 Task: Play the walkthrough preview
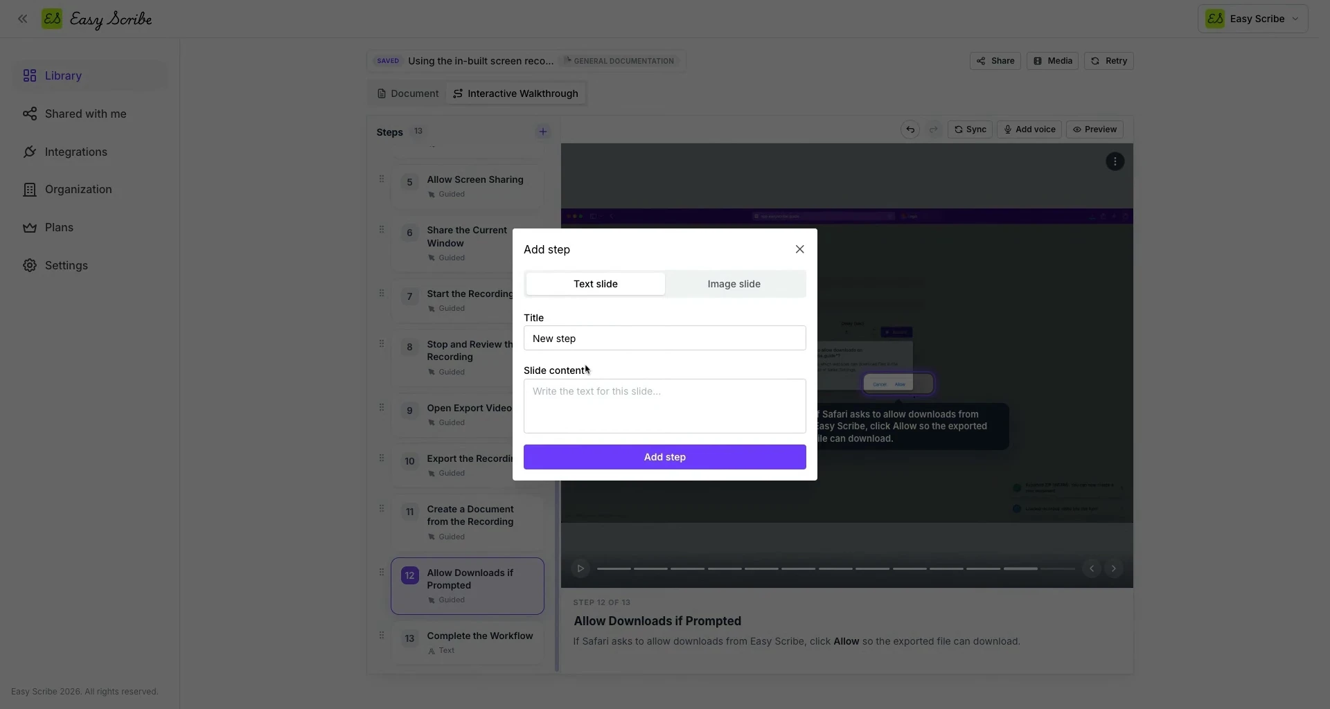[580, 568]
